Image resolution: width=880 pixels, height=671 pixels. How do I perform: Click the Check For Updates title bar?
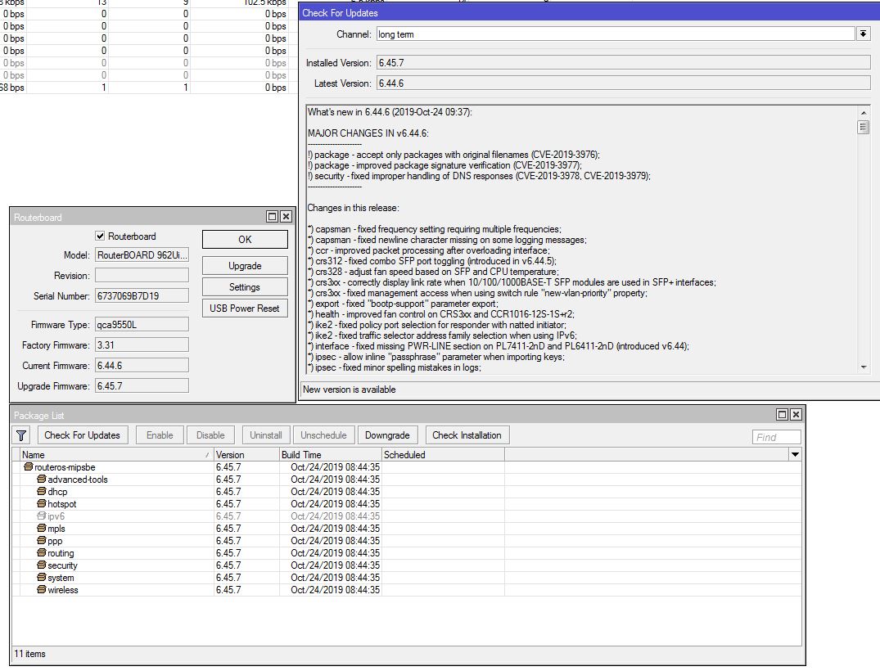point(589,12)
